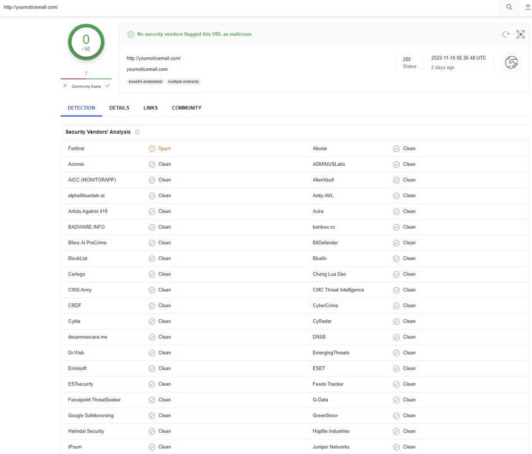Click the Feodo Tracker vendor name

(x=328, y=384)
